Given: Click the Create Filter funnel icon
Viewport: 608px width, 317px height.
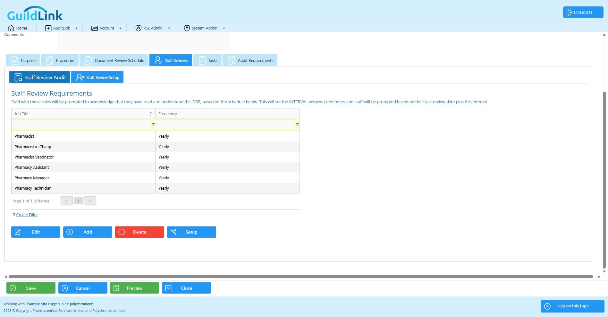Looking at the screenshot, I should coord(14,215).
